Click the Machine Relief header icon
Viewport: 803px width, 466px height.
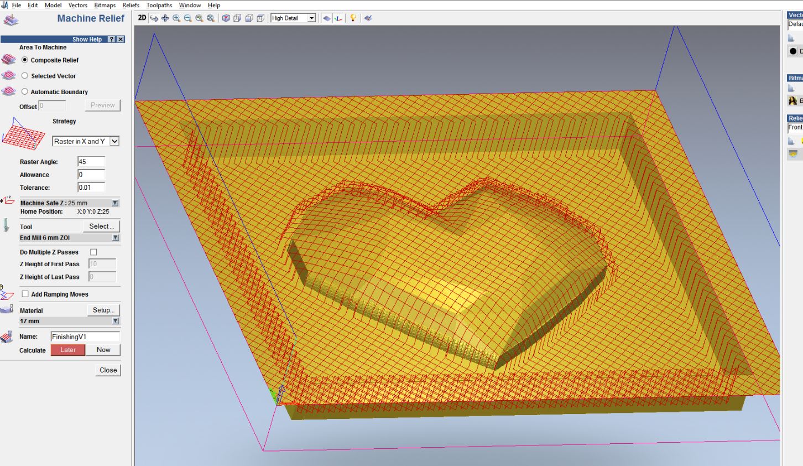click(11, 20)
